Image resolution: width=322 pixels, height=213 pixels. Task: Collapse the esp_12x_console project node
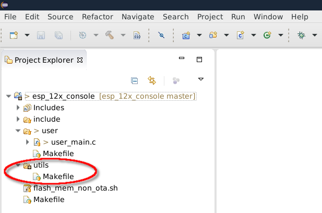[9, 96]
